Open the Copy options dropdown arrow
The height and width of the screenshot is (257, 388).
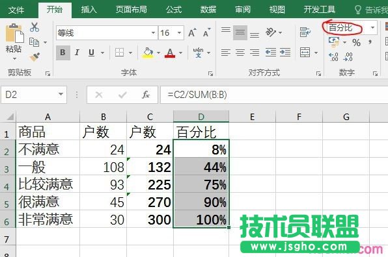[46, 42]
